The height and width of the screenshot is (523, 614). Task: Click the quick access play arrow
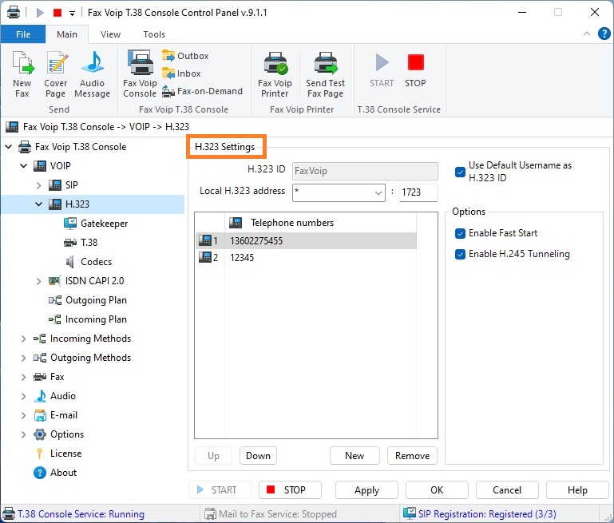click(40, 13)
